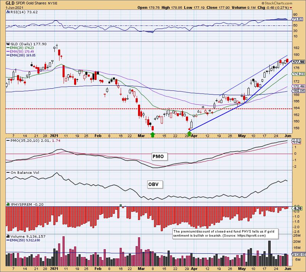
Task: Click the SPDR Gold Shares NYSE name
Action: 36,3
